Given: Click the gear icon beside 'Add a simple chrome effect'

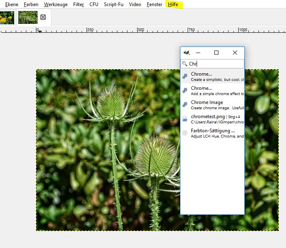Looking at the screenshot, I should (x=185, y=91).
